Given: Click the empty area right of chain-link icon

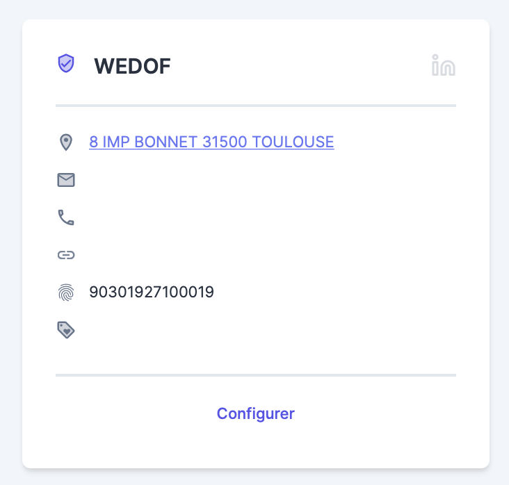Looking at the screenshot, I should click(x=209, y=255).
